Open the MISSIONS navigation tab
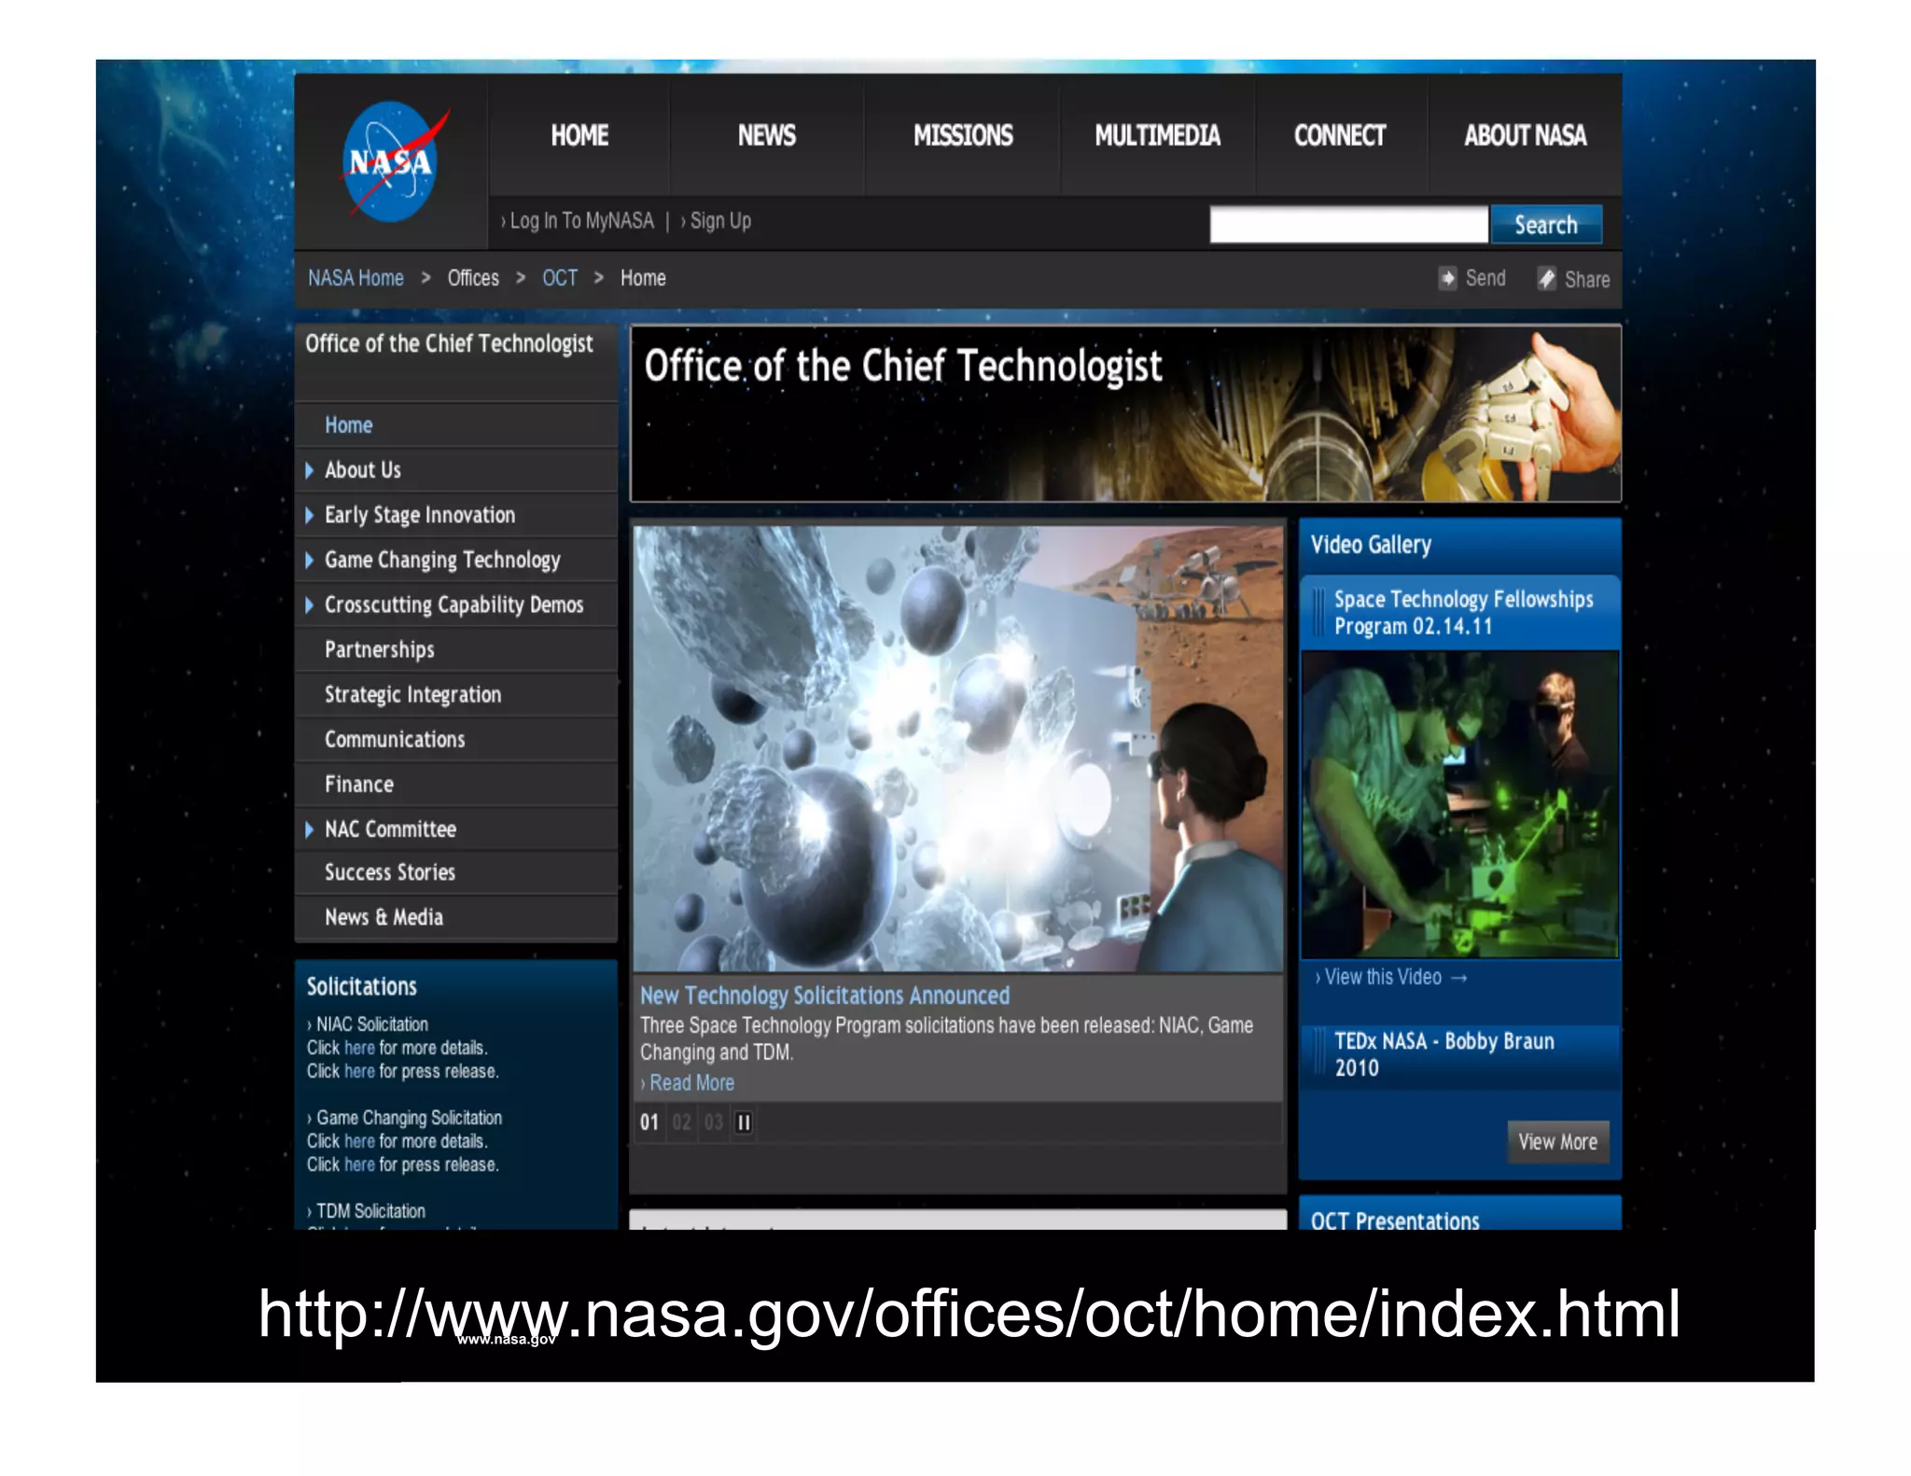The image size is (1911, 1476). 963,136
